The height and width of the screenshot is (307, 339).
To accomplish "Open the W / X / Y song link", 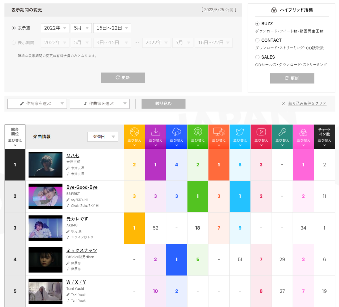I will pos(76,282).
